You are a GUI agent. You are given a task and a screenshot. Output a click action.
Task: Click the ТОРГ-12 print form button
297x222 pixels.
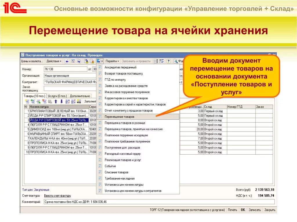187,210
